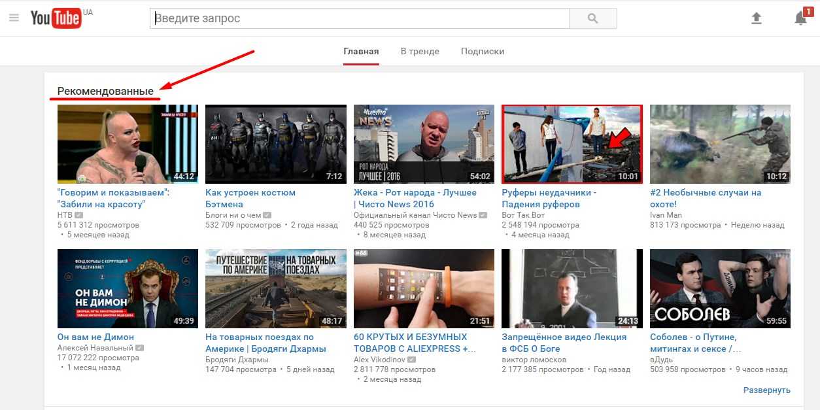This screenshot has height=410, width=820.
Task: Click the upload video arrow icon
Action: pyautogui.click(x=757, y=19)
